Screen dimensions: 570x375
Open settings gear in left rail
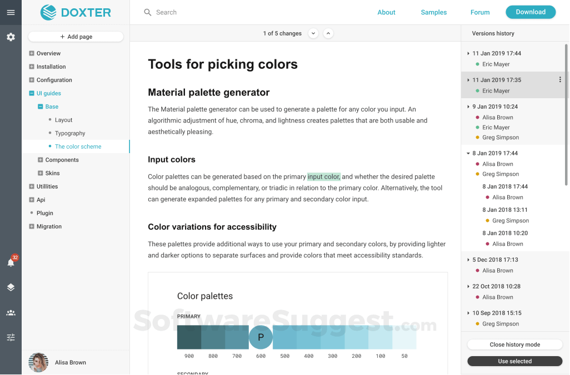point(11,37)
